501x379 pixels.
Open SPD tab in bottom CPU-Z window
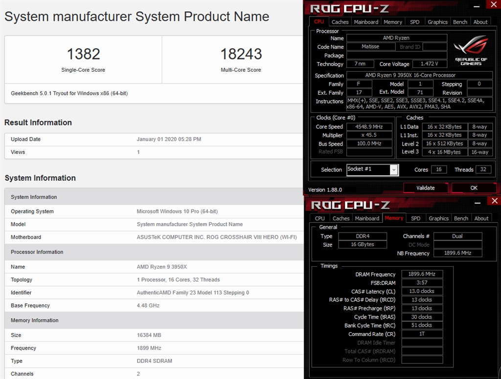(x=416, y=218)
